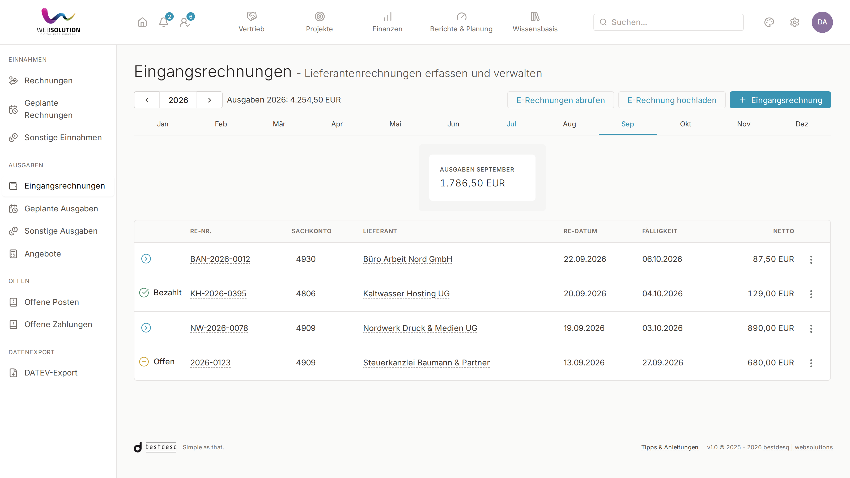Open invoice link NW-2026-0078
Screen dimensions: 850x478
coord(219,328)
